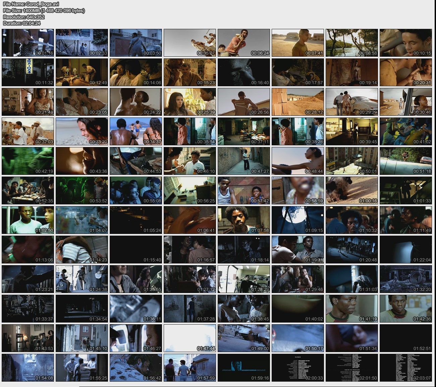
Task: Select the thumbnail at 00:29:29 with car
Action: point(352,102)
